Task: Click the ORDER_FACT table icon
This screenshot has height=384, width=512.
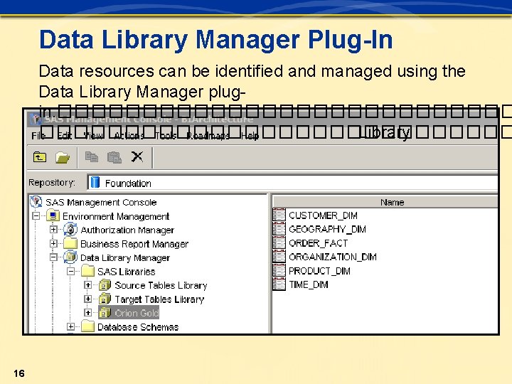Action: pyautogui.click(x=279, y=242)
